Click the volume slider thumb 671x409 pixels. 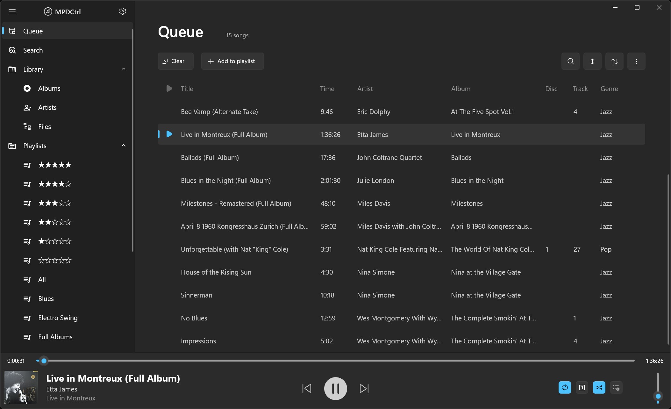[x=658, y=396]
